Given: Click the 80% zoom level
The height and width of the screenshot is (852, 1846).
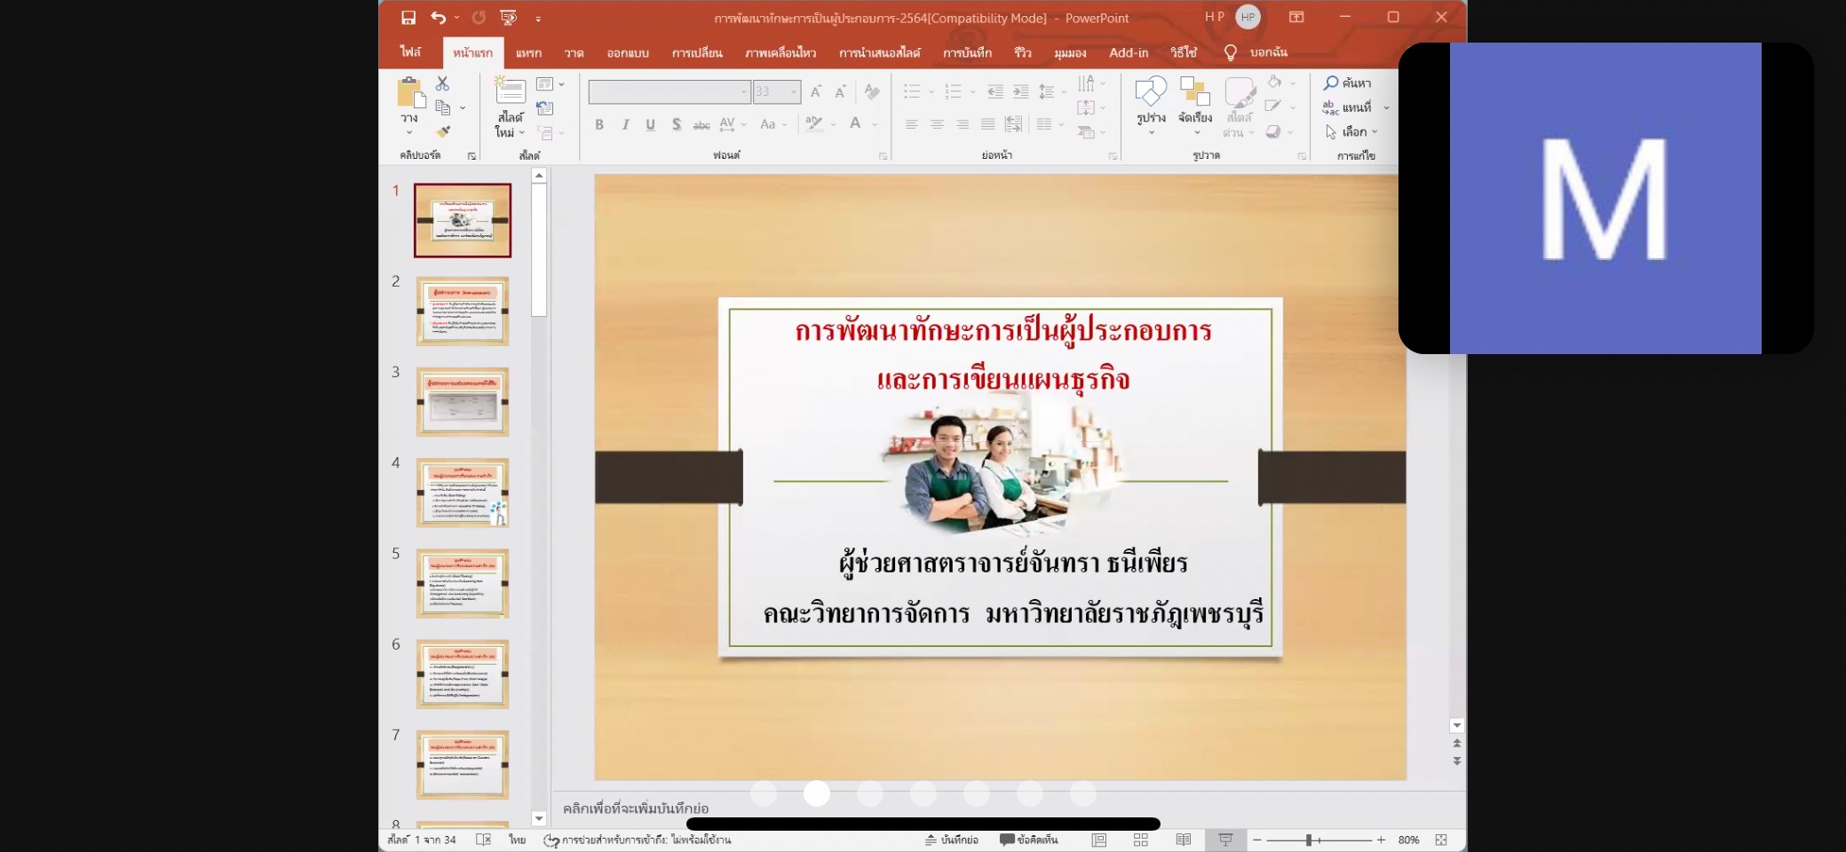Looking at the screenshot, I should pos(1408,840).
